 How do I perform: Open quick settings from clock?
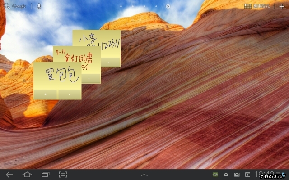coord(264,175)
